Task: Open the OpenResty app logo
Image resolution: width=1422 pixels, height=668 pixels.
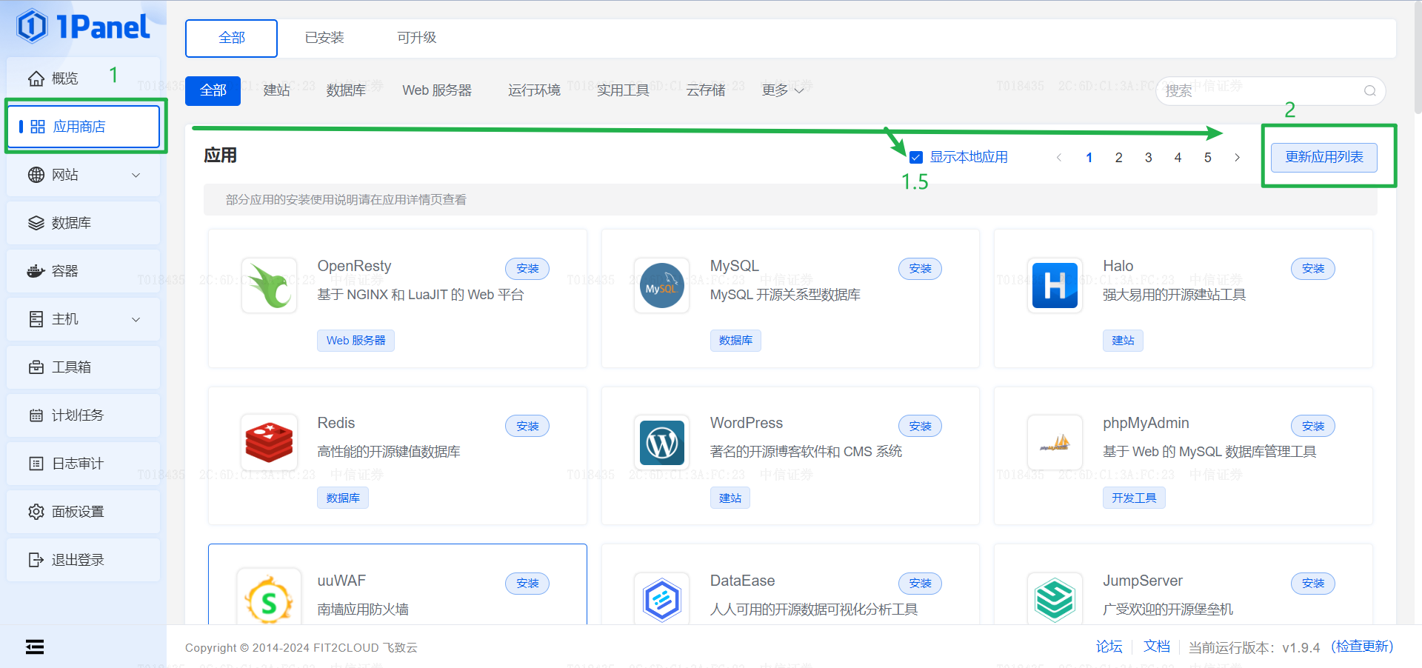Action: pos(270,285)
